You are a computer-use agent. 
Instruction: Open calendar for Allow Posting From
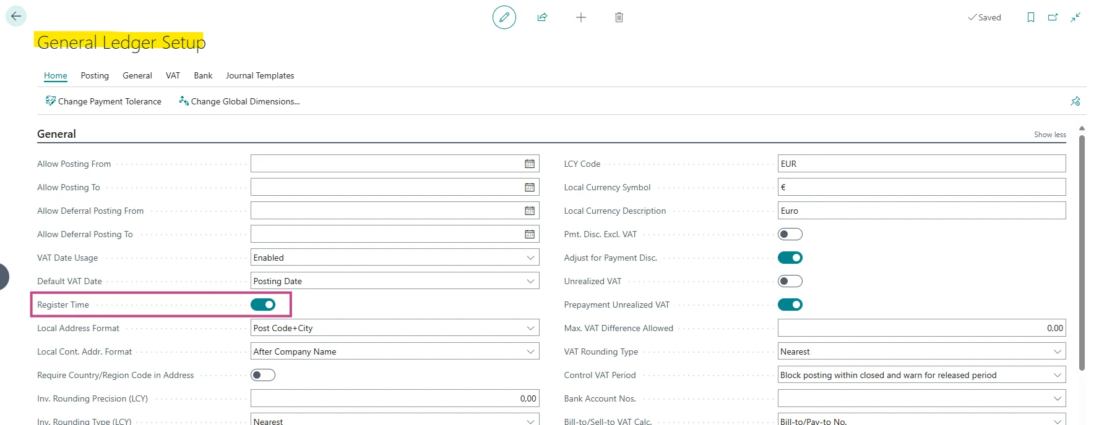pos(530,164)
